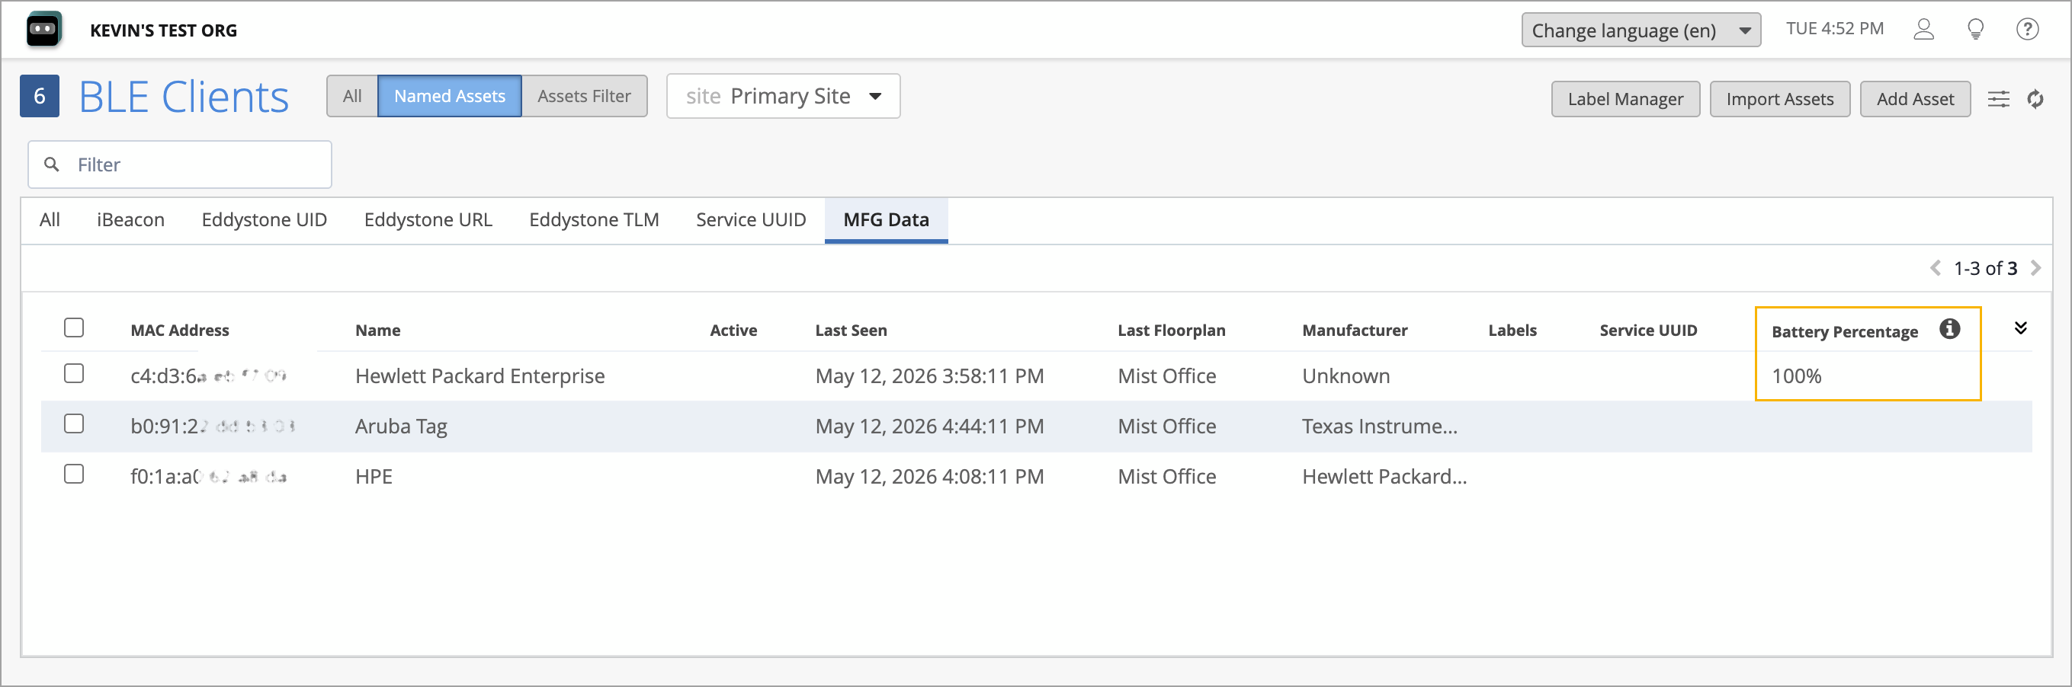The image size is (2072, 687).
Task: Sort by Service UUID column header
Action: click(x=1648, y=331)
